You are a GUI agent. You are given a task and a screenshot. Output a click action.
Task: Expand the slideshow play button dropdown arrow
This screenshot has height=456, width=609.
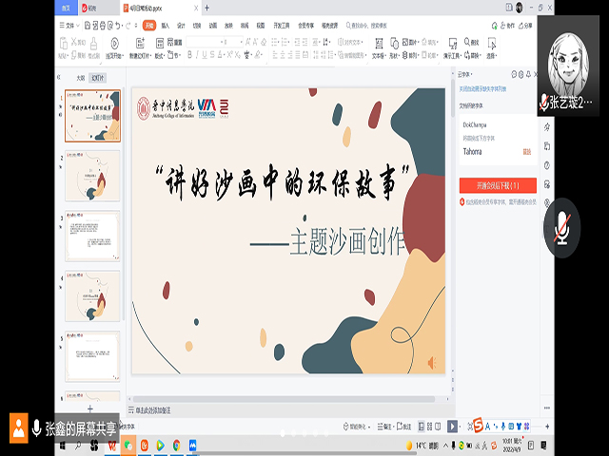click(460, 427)
